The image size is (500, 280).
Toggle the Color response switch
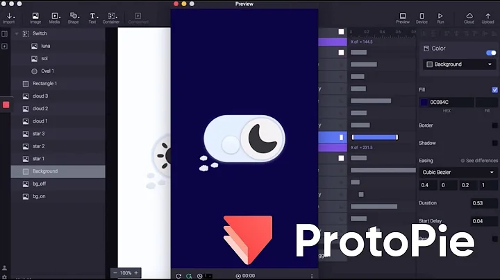click(491, 53)
